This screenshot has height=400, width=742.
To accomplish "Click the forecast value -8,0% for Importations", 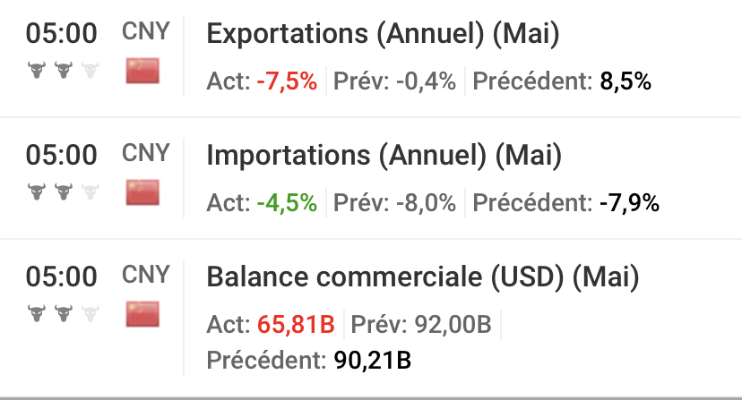I will 426,203.
